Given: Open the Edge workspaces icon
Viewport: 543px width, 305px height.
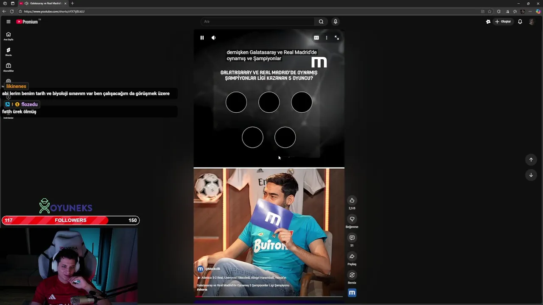Looking at the screenshot, I should (5, 3).
